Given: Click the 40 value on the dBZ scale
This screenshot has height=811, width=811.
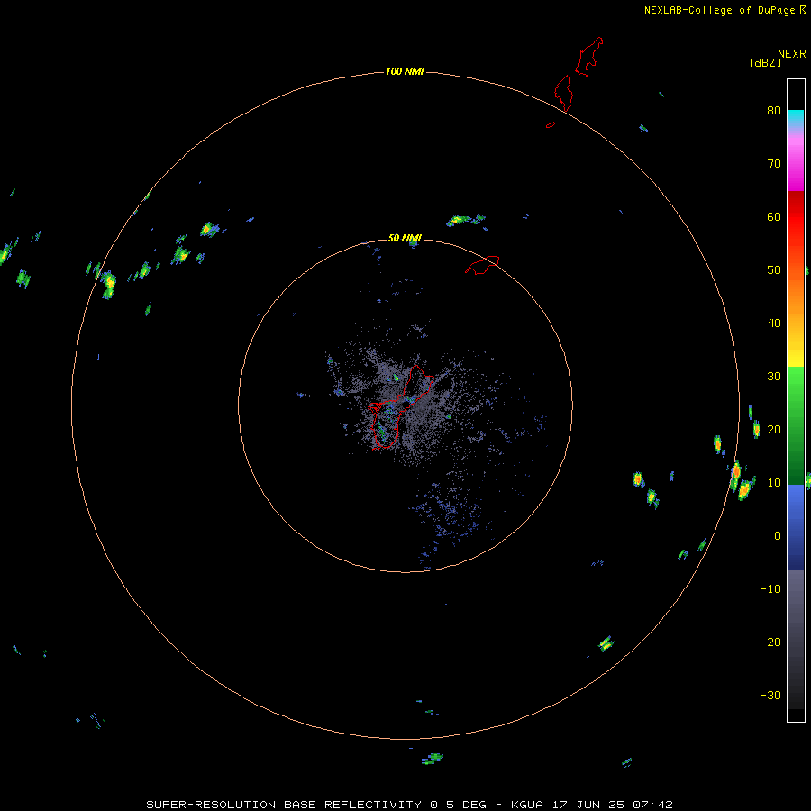Looking at the screenshot, I should point(774,323).
